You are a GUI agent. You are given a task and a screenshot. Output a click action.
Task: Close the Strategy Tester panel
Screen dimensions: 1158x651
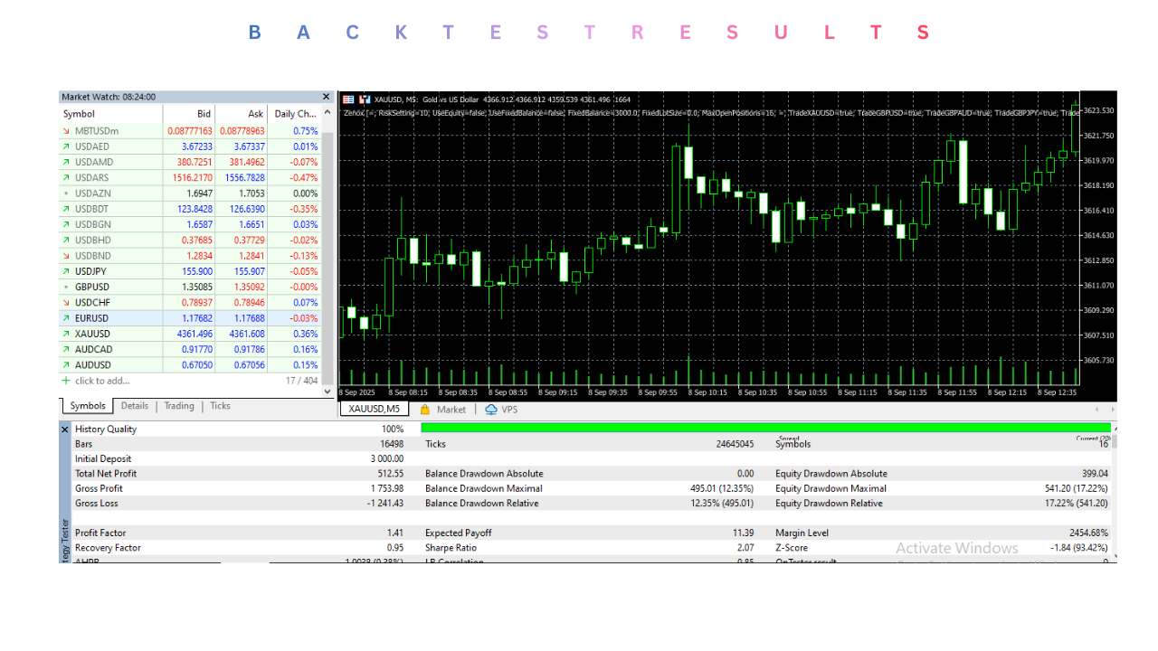pyautogui.click(x=65, y=429)
